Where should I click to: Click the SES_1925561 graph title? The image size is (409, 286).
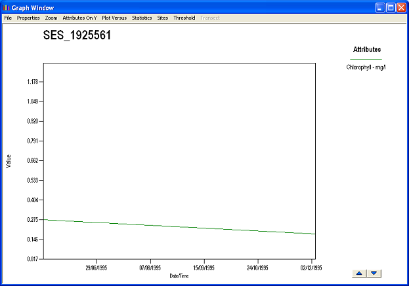pos(77,35)
